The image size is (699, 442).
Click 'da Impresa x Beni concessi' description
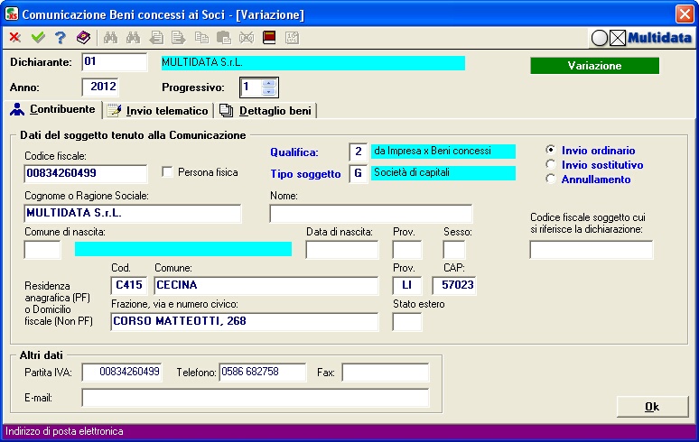(443, 152)
